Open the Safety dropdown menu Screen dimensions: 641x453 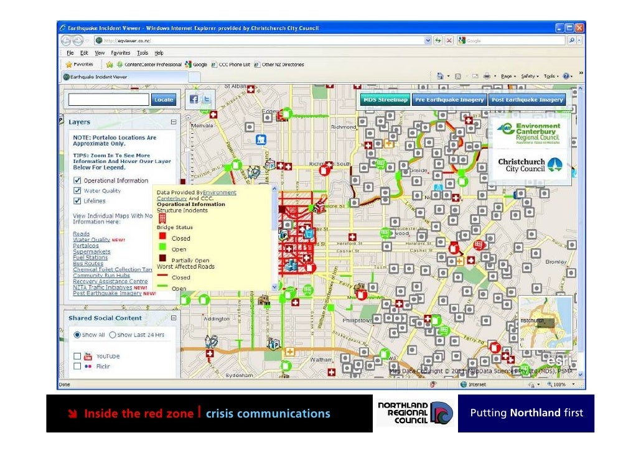530,76
